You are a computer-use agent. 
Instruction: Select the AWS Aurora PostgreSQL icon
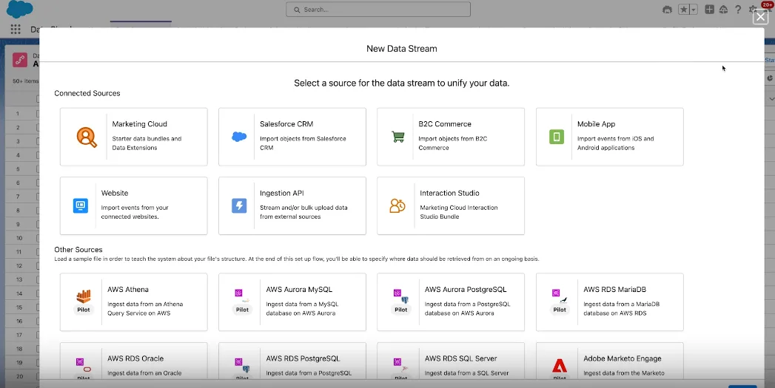401,296
